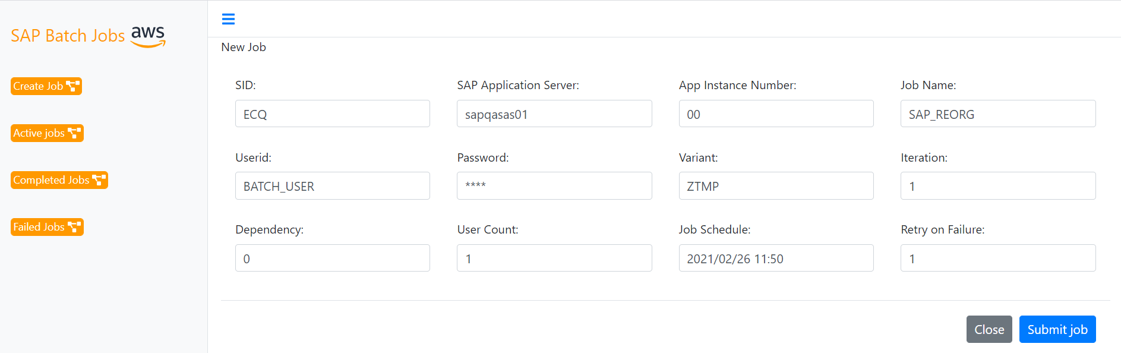
Task: Click the Iteration input field
Action: click(x=998, y=185)
